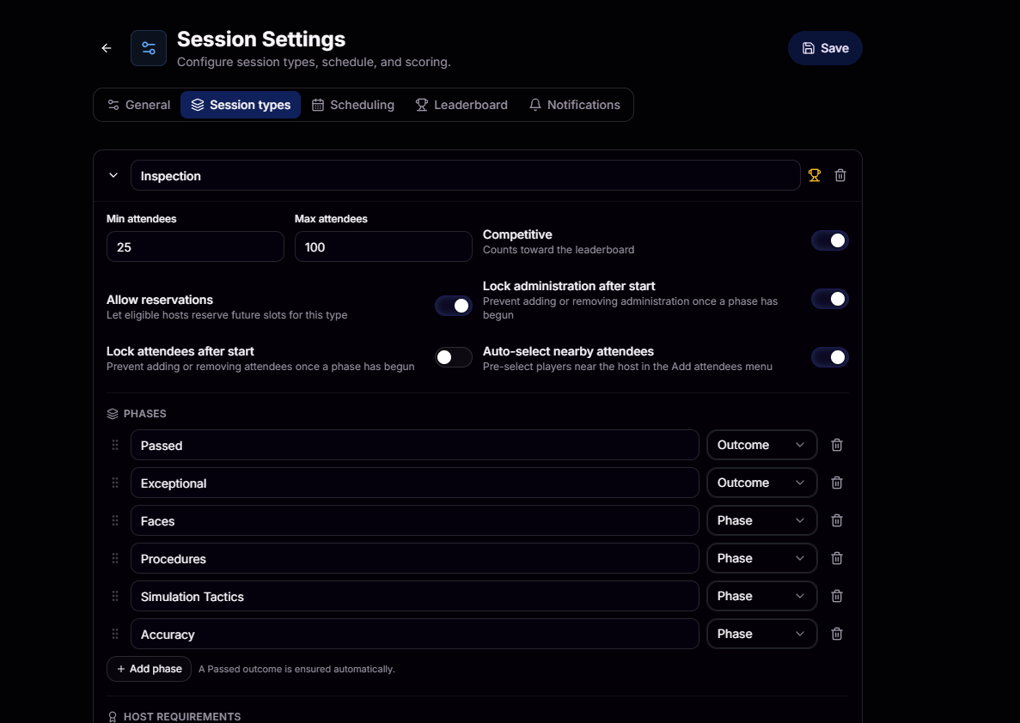Toggle Auto-select nearby attendees switch

coord(830,357)
